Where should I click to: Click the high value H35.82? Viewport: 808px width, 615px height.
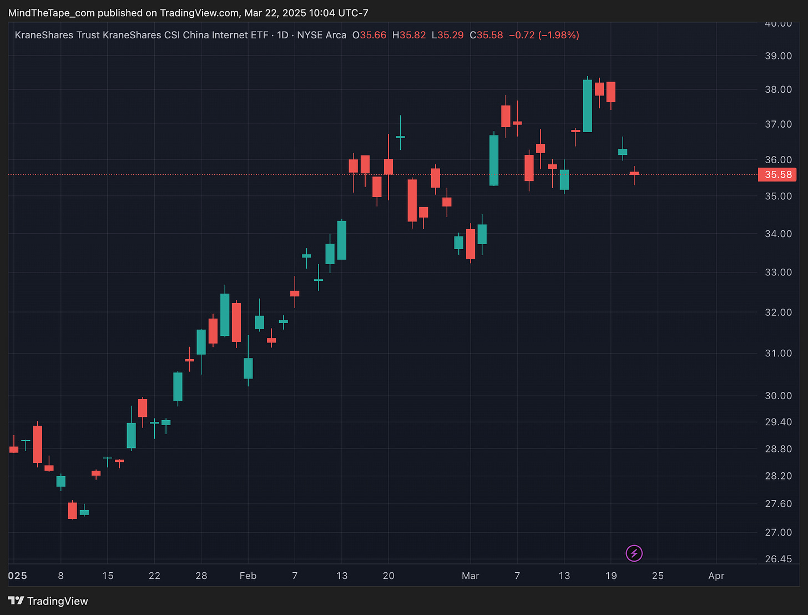pos(409,35)
